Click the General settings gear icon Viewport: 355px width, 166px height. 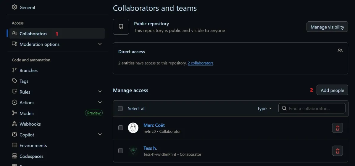click(14, 7)
